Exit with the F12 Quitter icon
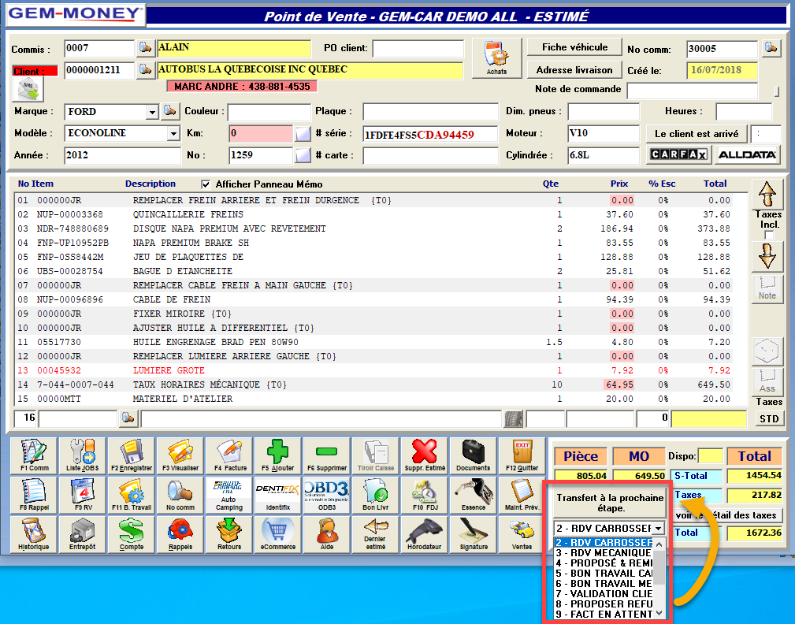This screenshot has height=624, width=795. pos(522,455)
